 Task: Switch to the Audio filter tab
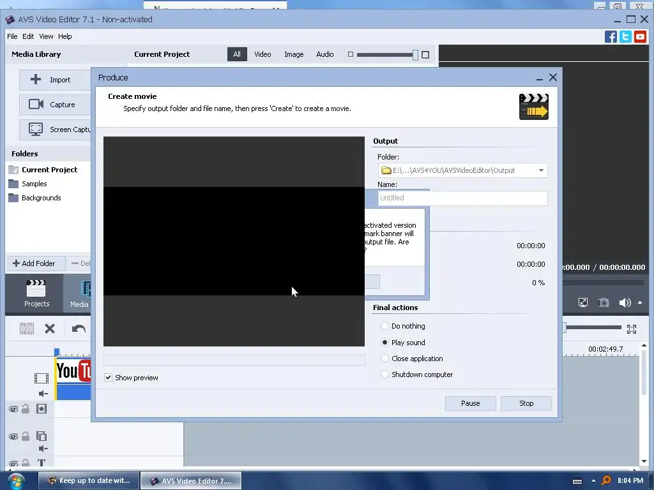(x=325, y=54)
